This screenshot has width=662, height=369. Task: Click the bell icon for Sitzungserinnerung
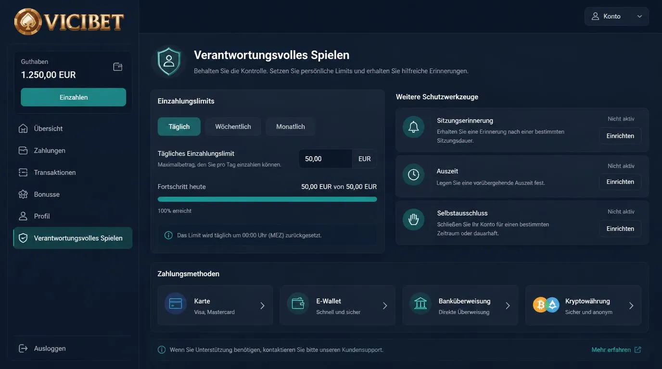coord(413,127)
